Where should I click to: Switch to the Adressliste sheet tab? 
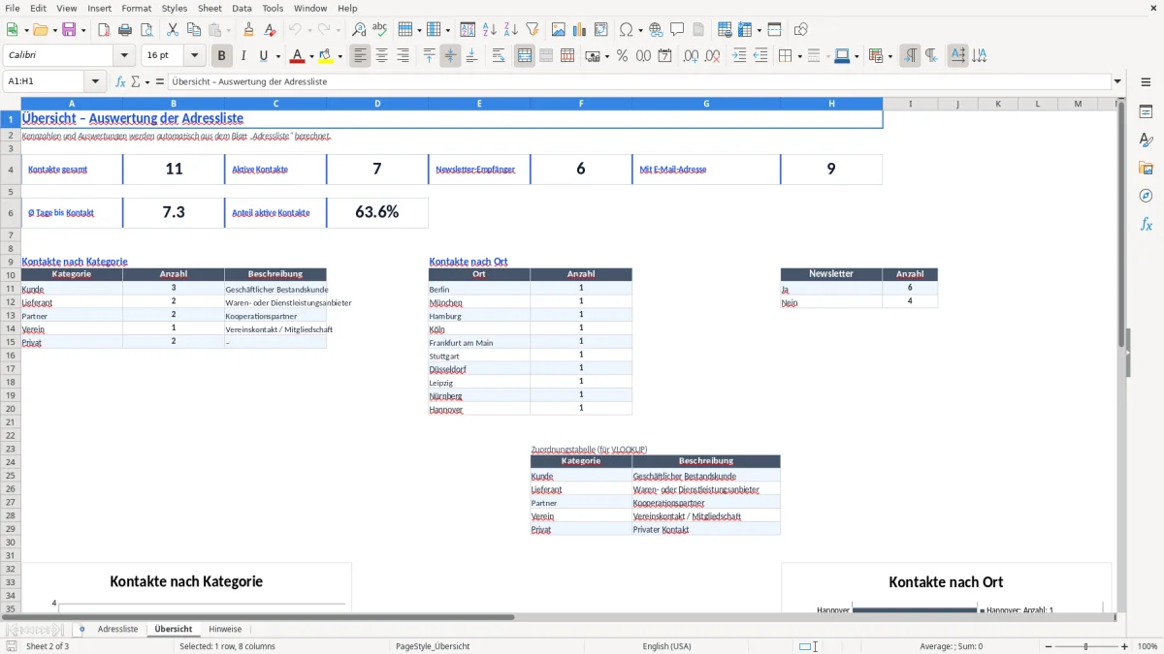(118, 629)
